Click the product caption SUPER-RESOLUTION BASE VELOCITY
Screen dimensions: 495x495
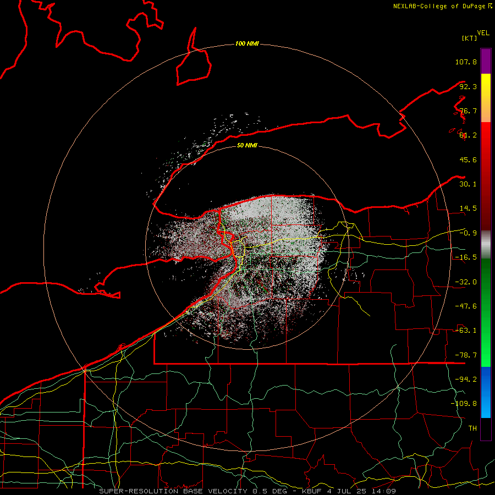pos(173,491)
